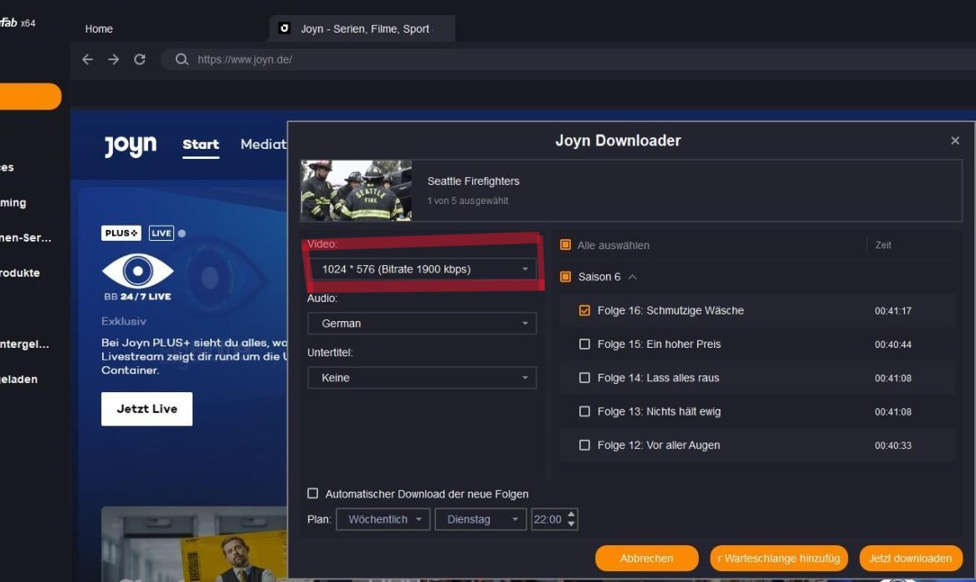Increase the scheduled time with up arrow
Screen dimensions: 976x582
pyautogui.click(x=572, y=514)
